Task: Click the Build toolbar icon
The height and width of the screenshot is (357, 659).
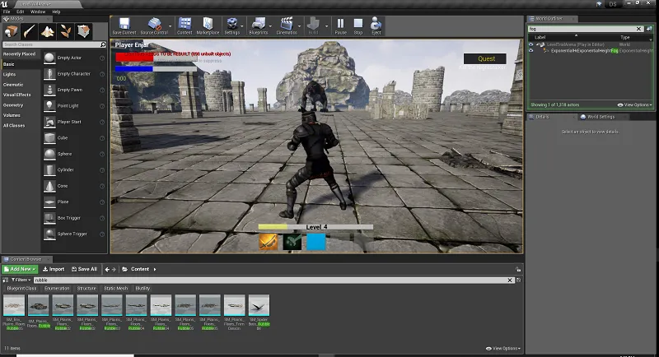Action: coord(313,26)
